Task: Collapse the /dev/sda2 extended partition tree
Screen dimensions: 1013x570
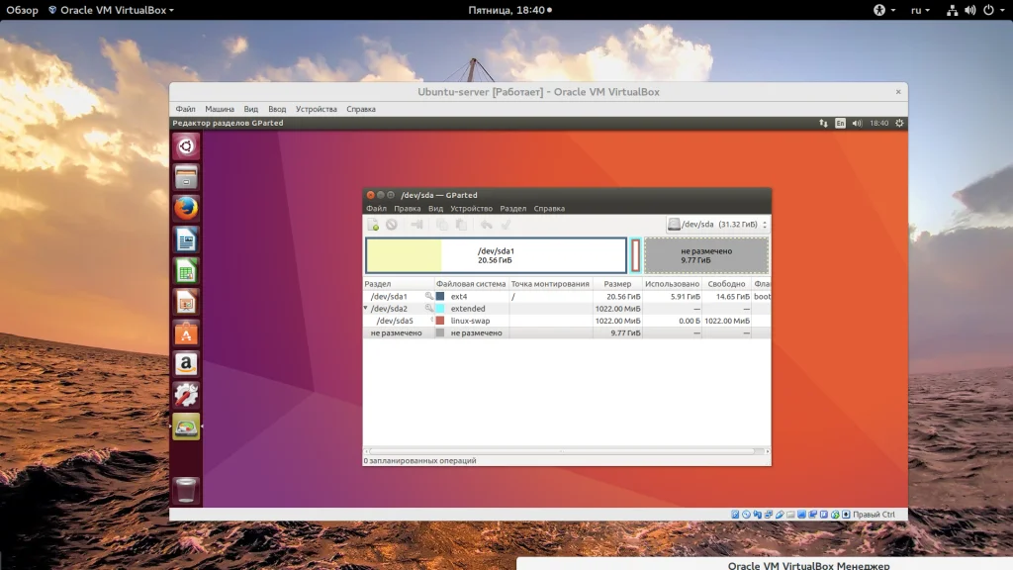Action: [x=367, y=309]
